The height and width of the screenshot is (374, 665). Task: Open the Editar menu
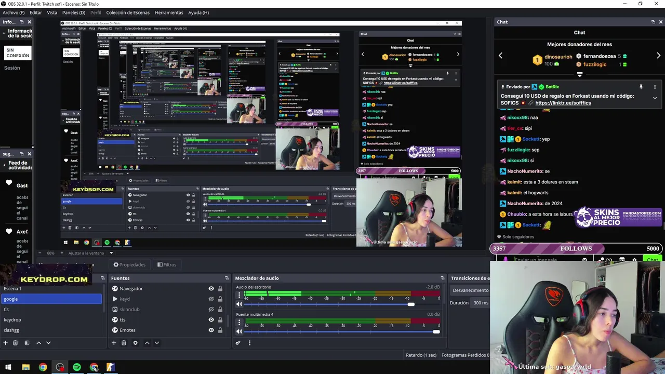(x=36, y=12)
